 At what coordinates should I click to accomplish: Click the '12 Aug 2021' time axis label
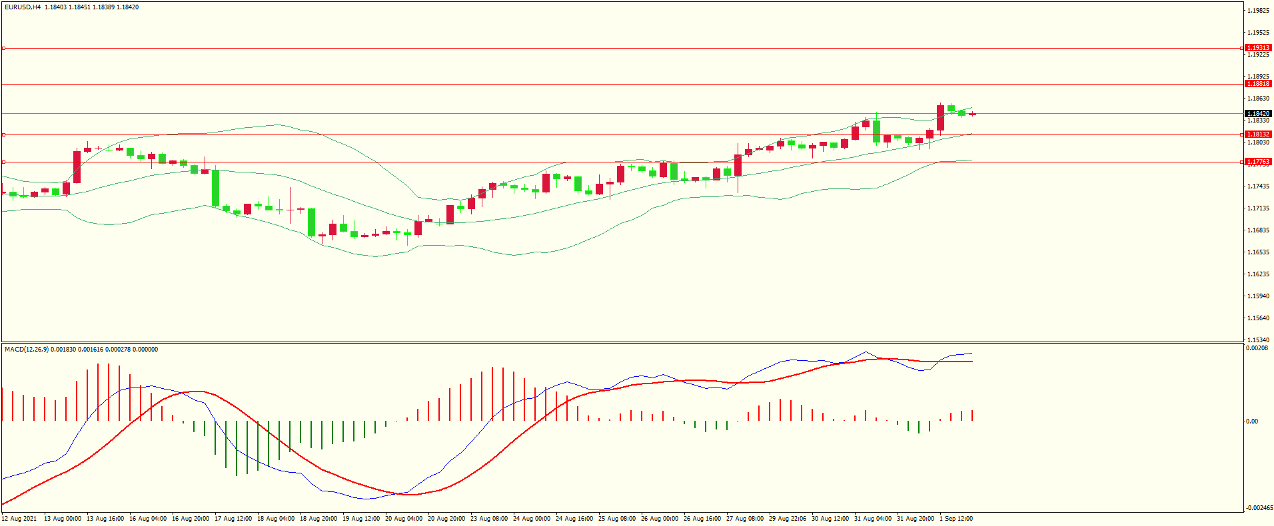tap(20, 519)
